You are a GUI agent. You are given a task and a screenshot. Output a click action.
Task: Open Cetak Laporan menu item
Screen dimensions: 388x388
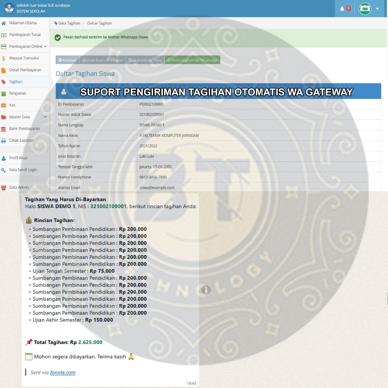21,140
